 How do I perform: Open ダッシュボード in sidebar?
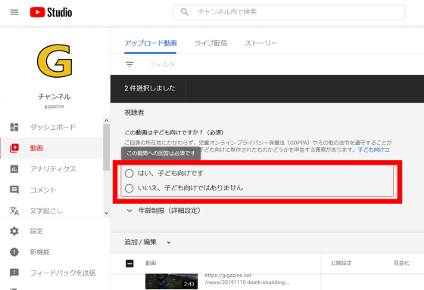click(x=51, y=127)
